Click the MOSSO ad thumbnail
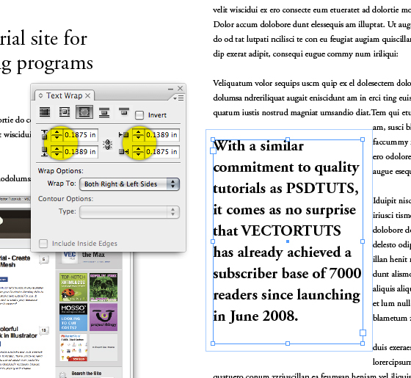 (x=73, y=317)
